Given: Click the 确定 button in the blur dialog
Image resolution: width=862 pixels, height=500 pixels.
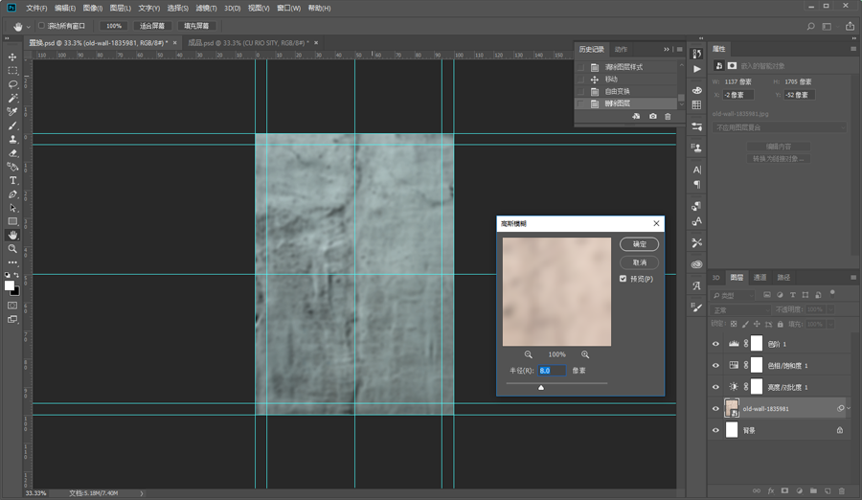Looking at the screenshot, I should pos(639,244).
